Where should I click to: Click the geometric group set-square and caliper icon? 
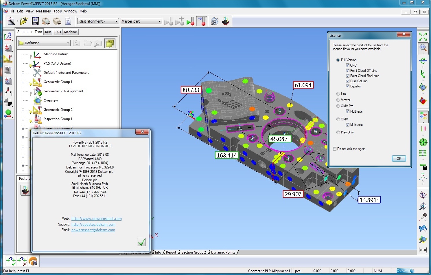[8, 58]
